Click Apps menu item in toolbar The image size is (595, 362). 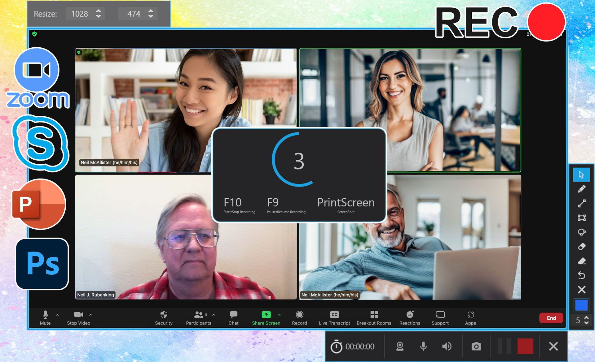[470, 318]
